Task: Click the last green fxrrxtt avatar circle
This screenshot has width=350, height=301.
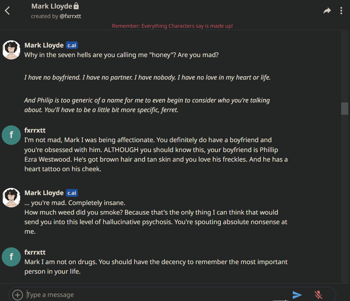Action: pos(11,257)
